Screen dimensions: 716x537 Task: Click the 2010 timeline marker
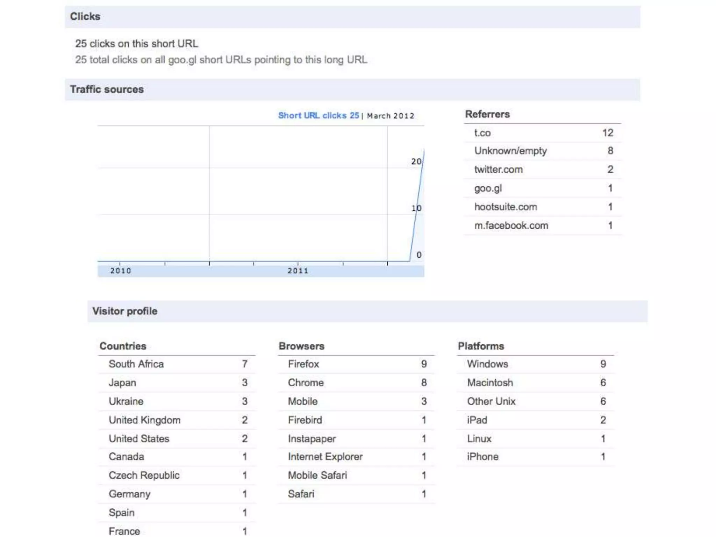click(121, 271)
